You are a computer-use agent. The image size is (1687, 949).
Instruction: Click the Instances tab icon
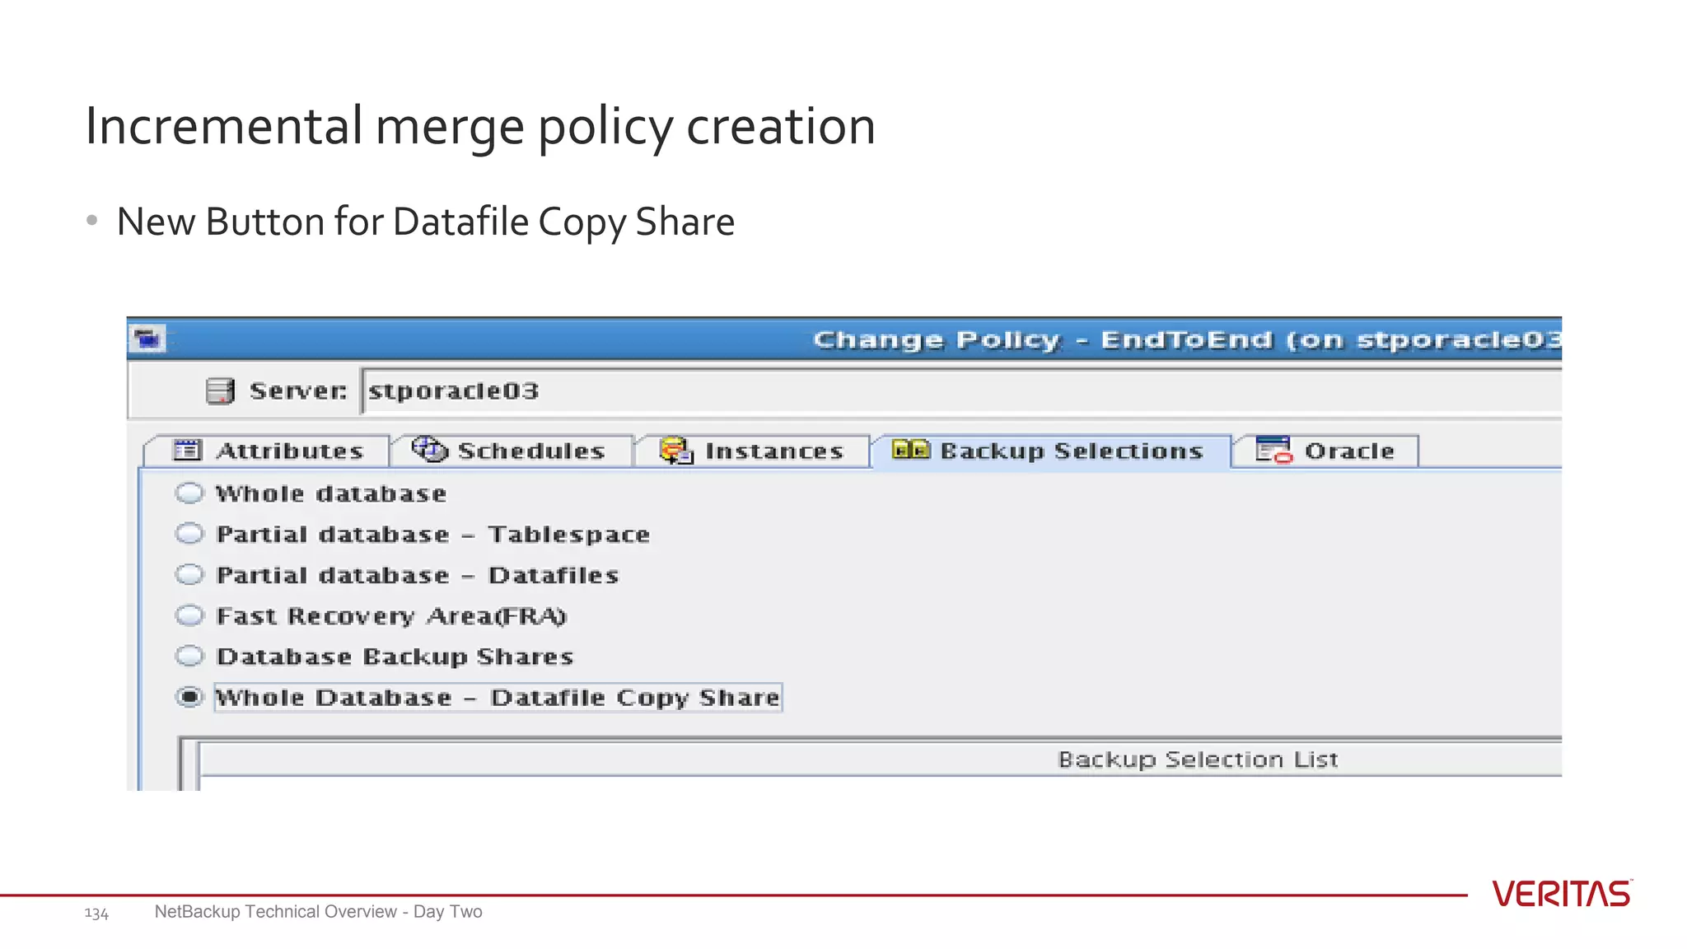coord(676,450)
